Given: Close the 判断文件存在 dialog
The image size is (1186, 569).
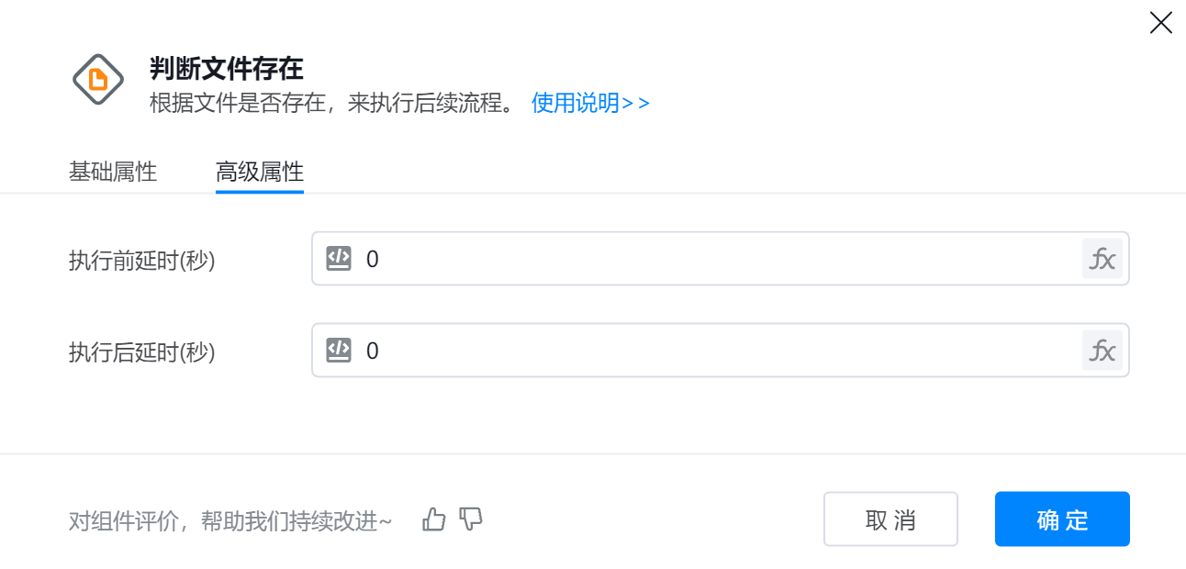Looking at the screenshot, I should tap(1161, 23).
